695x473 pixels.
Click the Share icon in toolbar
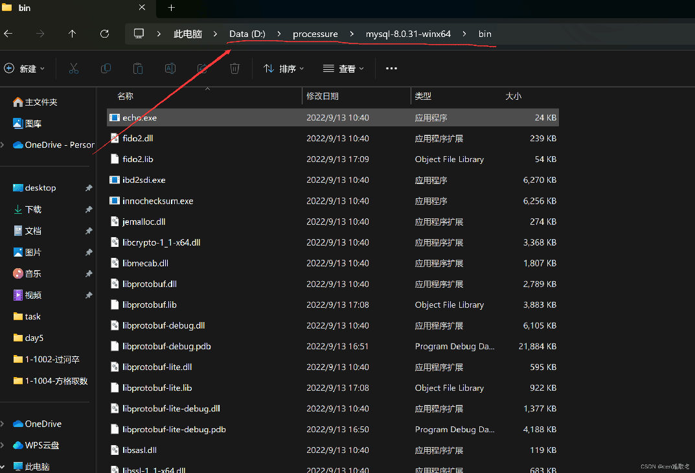203,68
